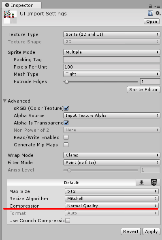Open the Texture Type dropdown

tap(112, 34)
